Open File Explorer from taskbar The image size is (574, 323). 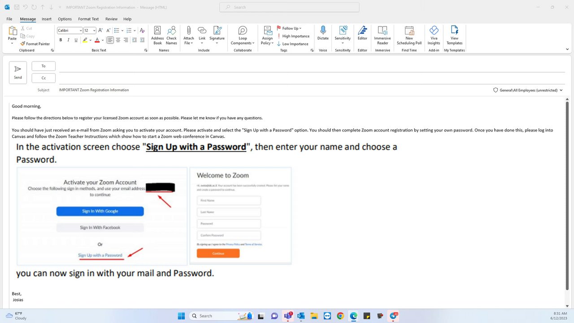pos(314,316)
